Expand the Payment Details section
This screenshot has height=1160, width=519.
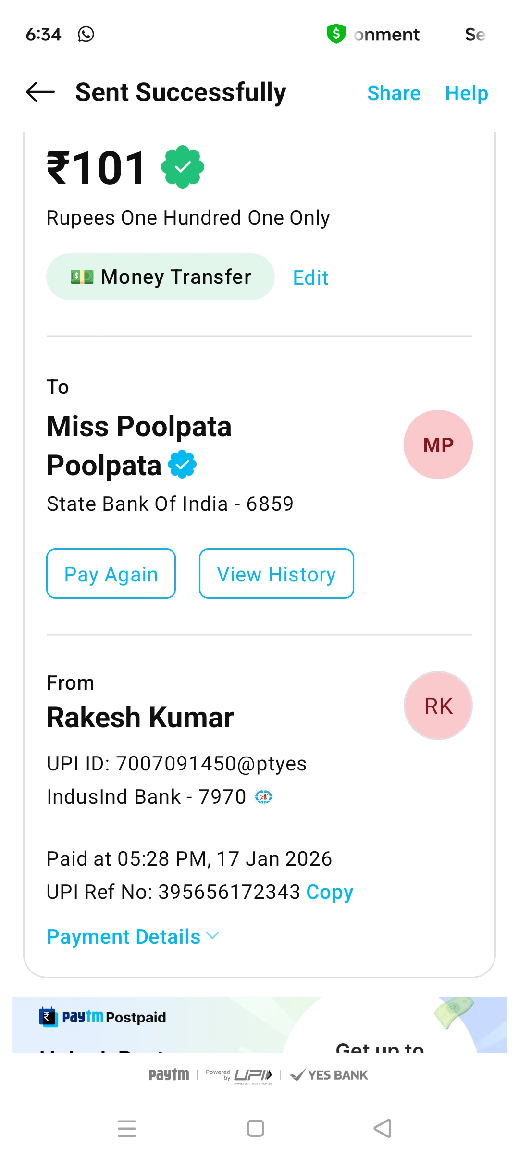[x=133, y=936]
